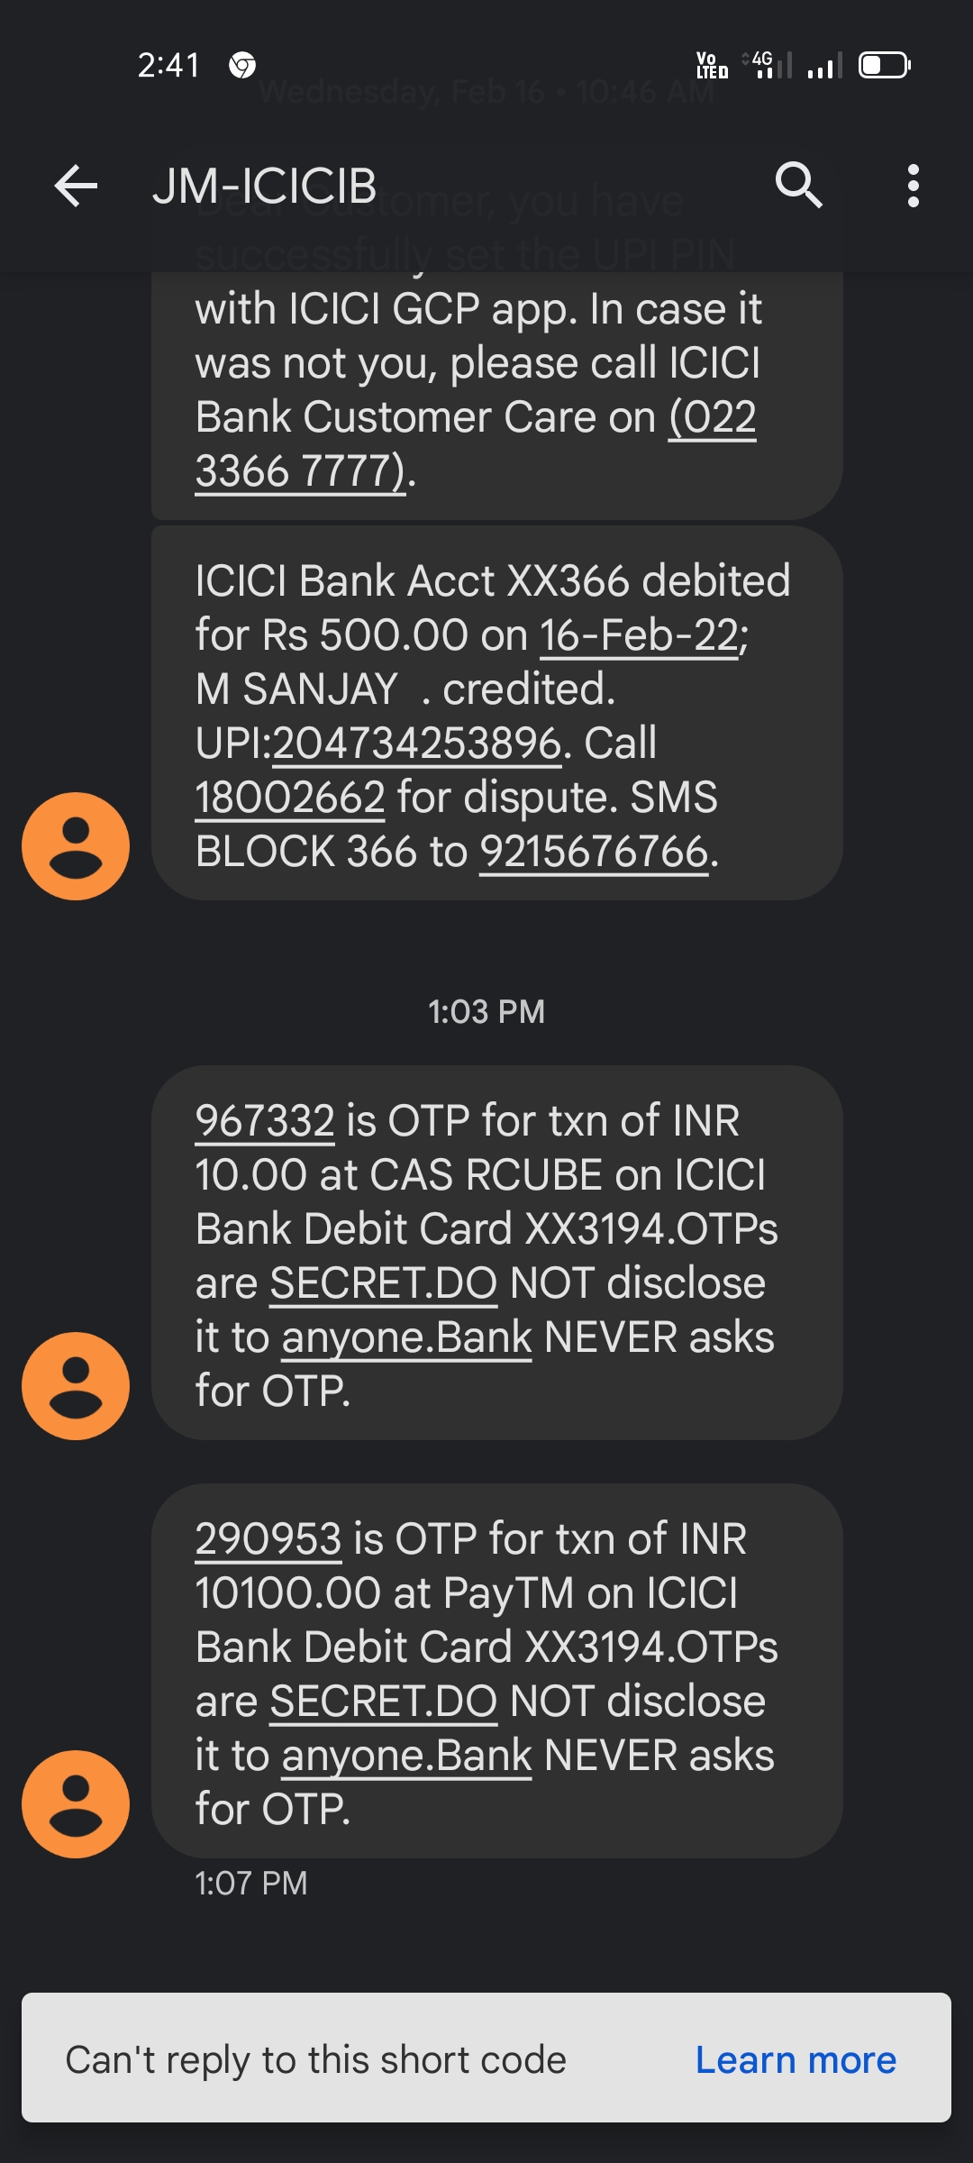Tap dispute phone number 18002662
The height and width of the screenshot is (2163, 973).
(x=290, y=798)
